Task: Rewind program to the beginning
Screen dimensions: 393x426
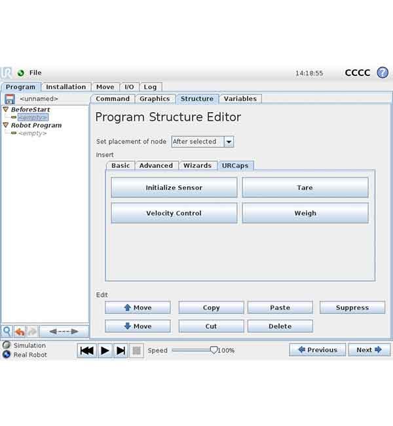Action: (x=87, y=351)
